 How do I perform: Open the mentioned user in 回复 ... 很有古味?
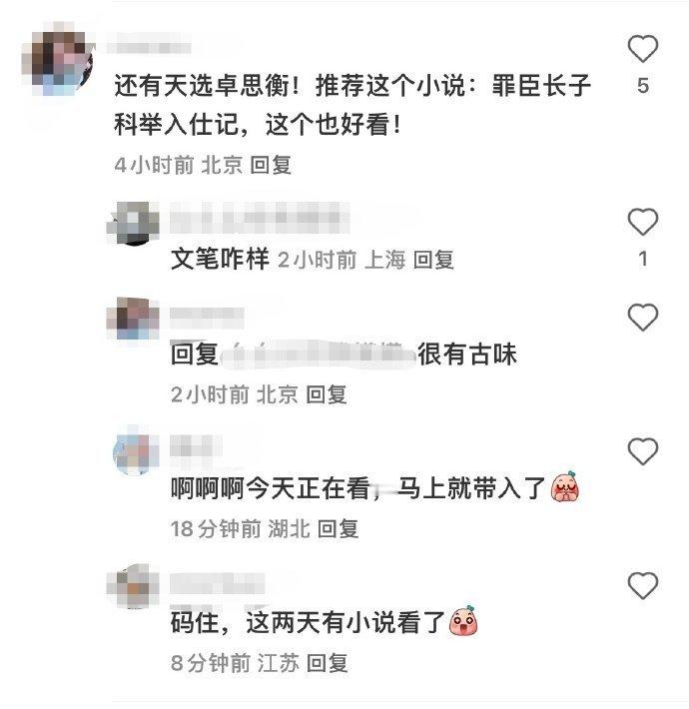click(318, 354)
